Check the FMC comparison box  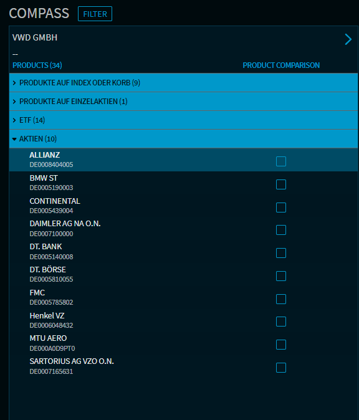pyautogui.click(x=281, y=299)
